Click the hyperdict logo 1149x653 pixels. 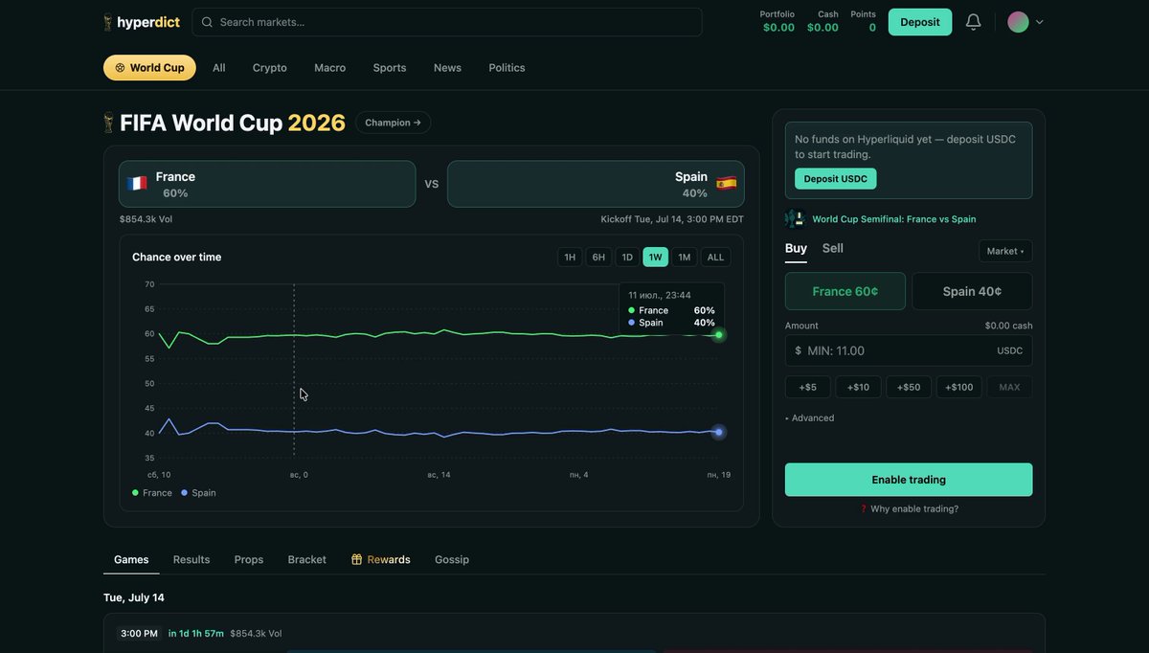(x=142, y=22)
